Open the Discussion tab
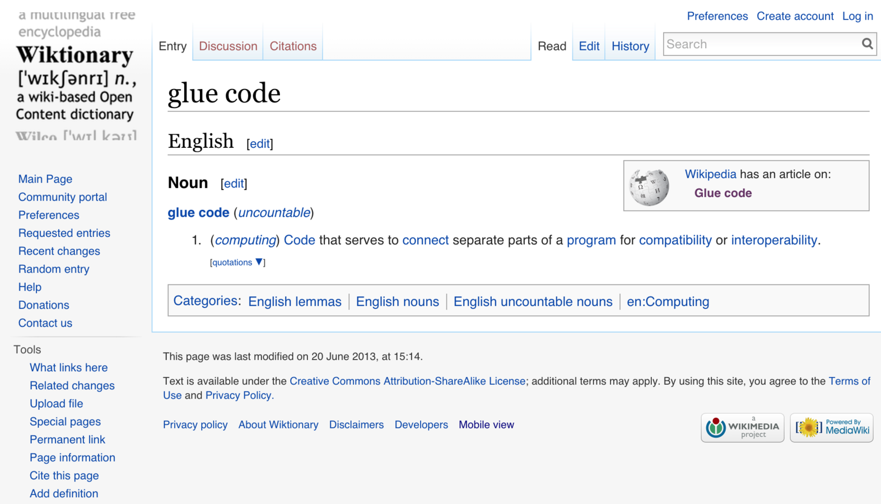Viewport: 881px width, 504px height. click(x=228, y=46)
